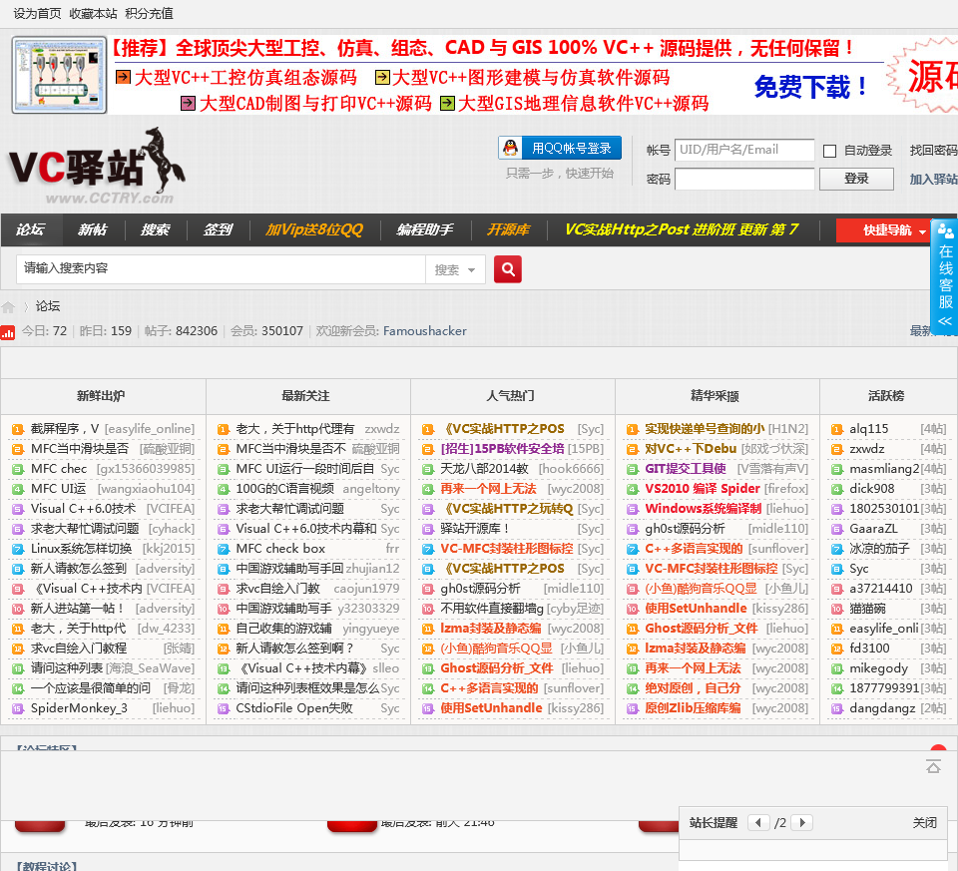Go to next webmaster reminder arrow
Image resolution: width=958 pixels, height=871 pixels.
[801, 822]
